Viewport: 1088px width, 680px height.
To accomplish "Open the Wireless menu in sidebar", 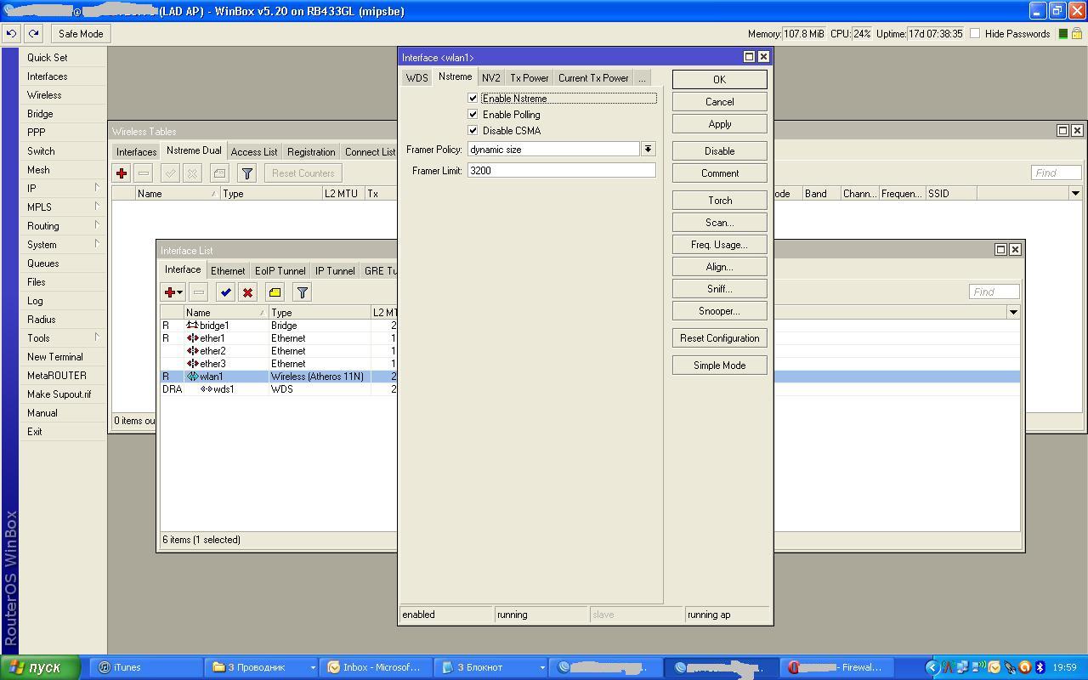I will pos(44,95).
